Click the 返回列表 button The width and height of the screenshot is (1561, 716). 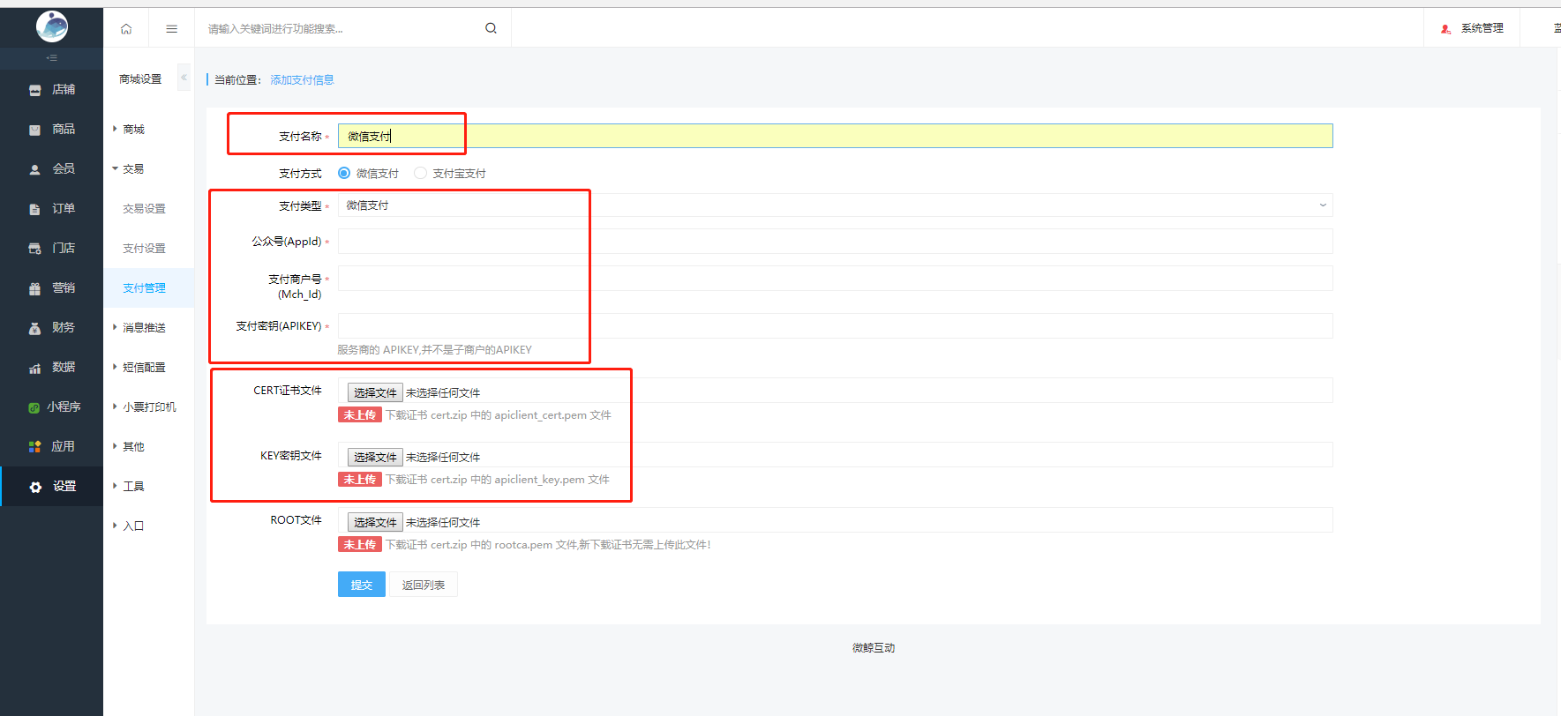coord(424,585)
